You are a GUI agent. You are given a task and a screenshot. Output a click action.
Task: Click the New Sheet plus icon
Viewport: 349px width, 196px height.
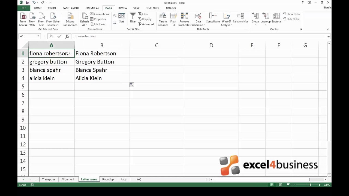pyautogui.click(x=139, y=179)
